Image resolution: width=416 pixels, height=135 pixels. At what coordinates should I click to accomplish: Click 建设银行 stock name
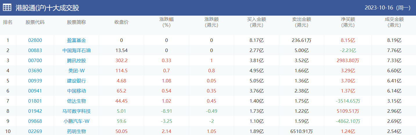76,81
